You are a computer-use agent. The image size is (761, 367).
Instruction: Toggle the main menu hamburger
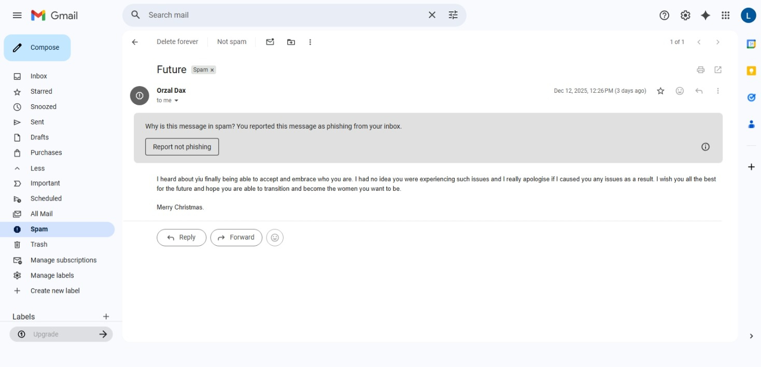17,16
